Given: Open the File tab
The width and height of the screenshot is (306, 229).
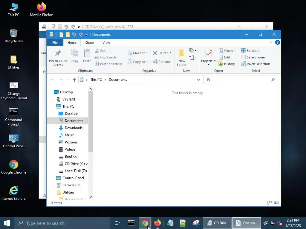Looking at the screenshot, I should click(x=55, y=43).
